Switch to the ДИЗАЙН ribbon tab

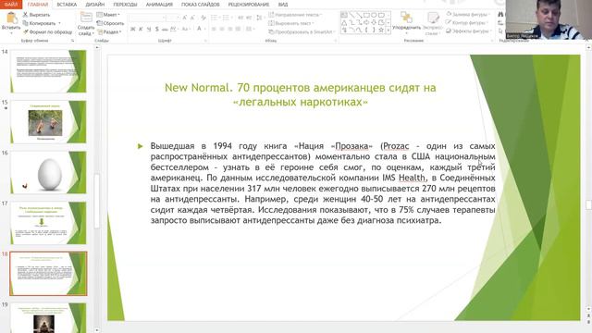click(x=95, y=5)
